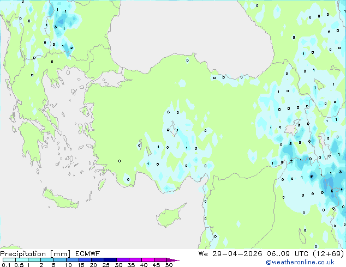Click the arrow tip above 50 on legend
The width and height of the screenshot is (346, 267).
173,260
